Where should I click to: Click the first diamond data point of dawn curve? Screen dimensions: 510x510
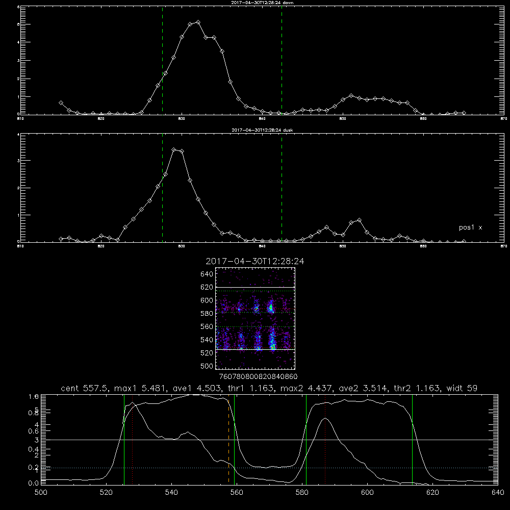tap(61, 103)
